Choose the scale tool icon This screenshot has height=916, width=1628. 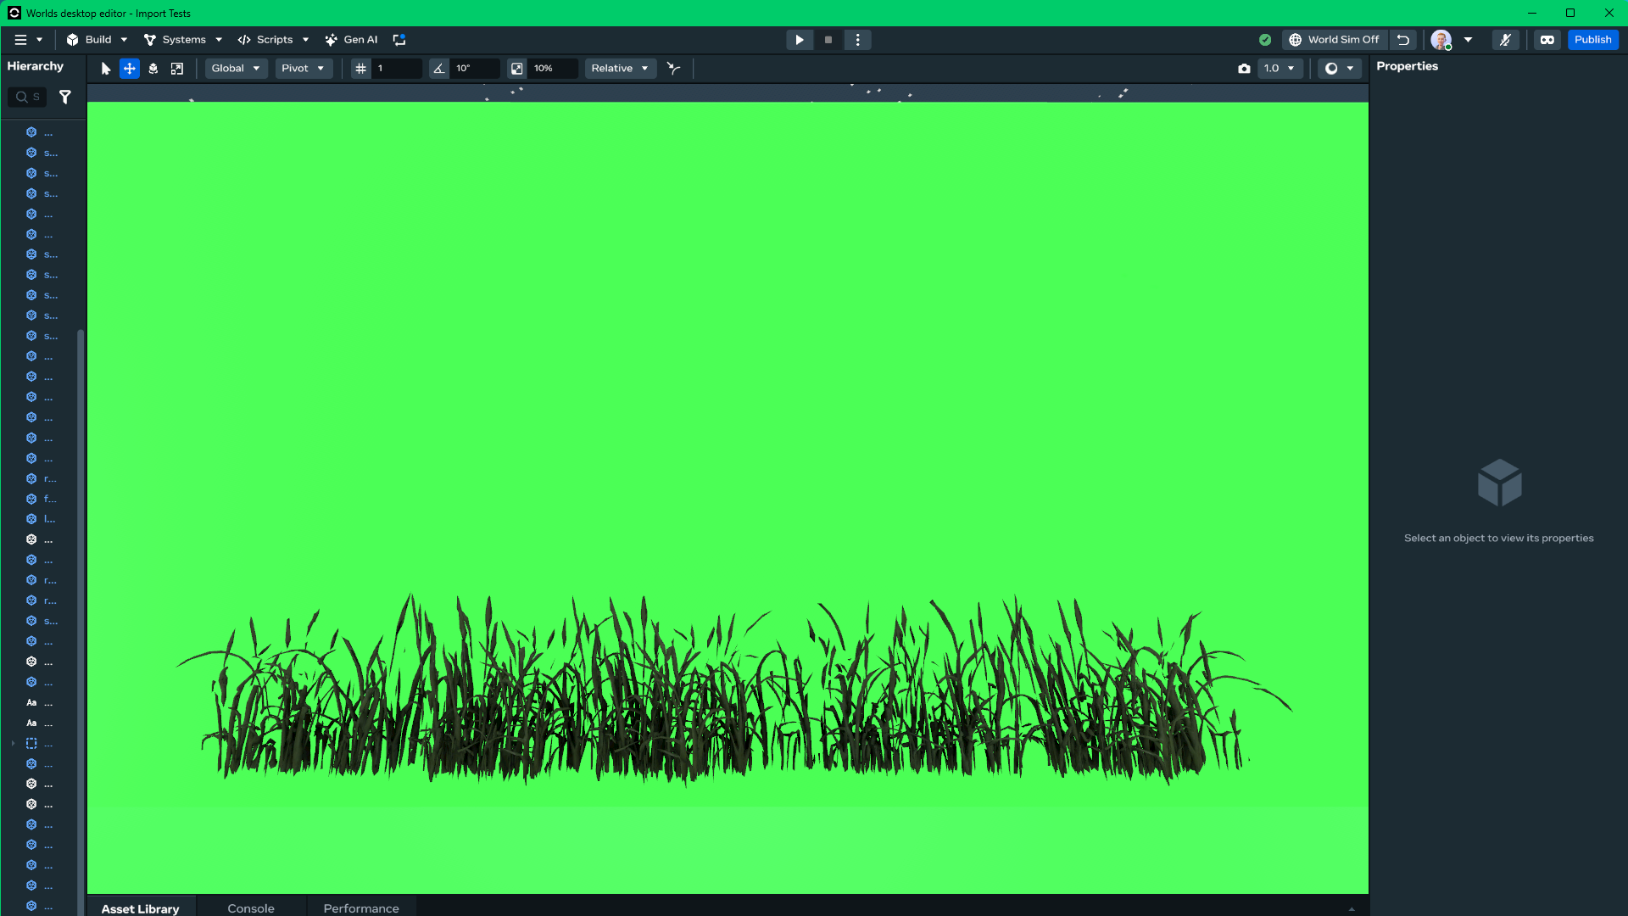click(x=177, y=69)
